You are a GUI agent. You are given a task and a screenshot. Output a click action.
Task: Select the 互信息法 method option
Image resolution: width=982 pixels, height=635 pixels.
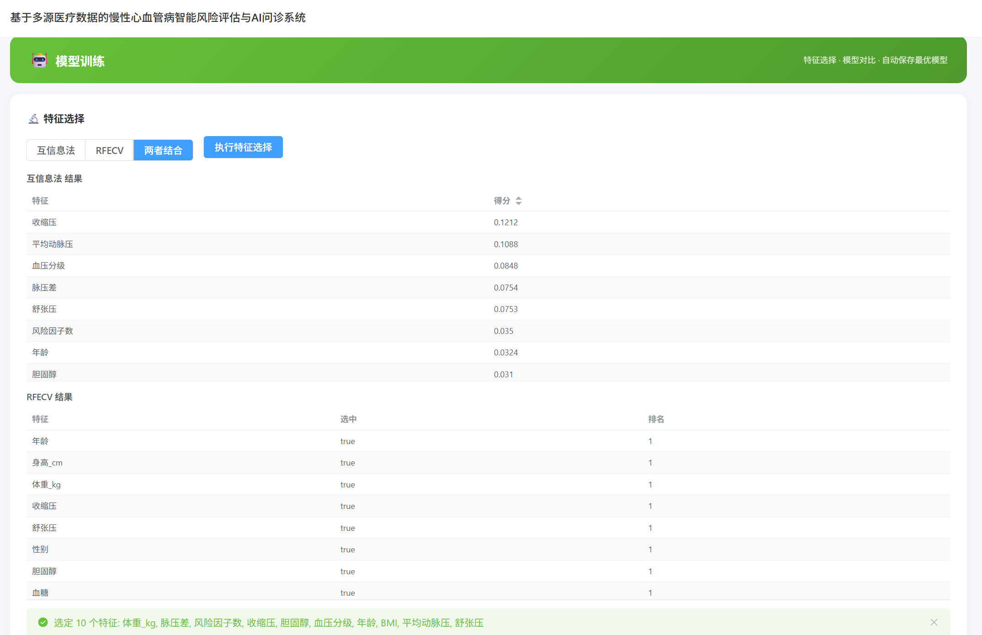click(x=56, y=150)
